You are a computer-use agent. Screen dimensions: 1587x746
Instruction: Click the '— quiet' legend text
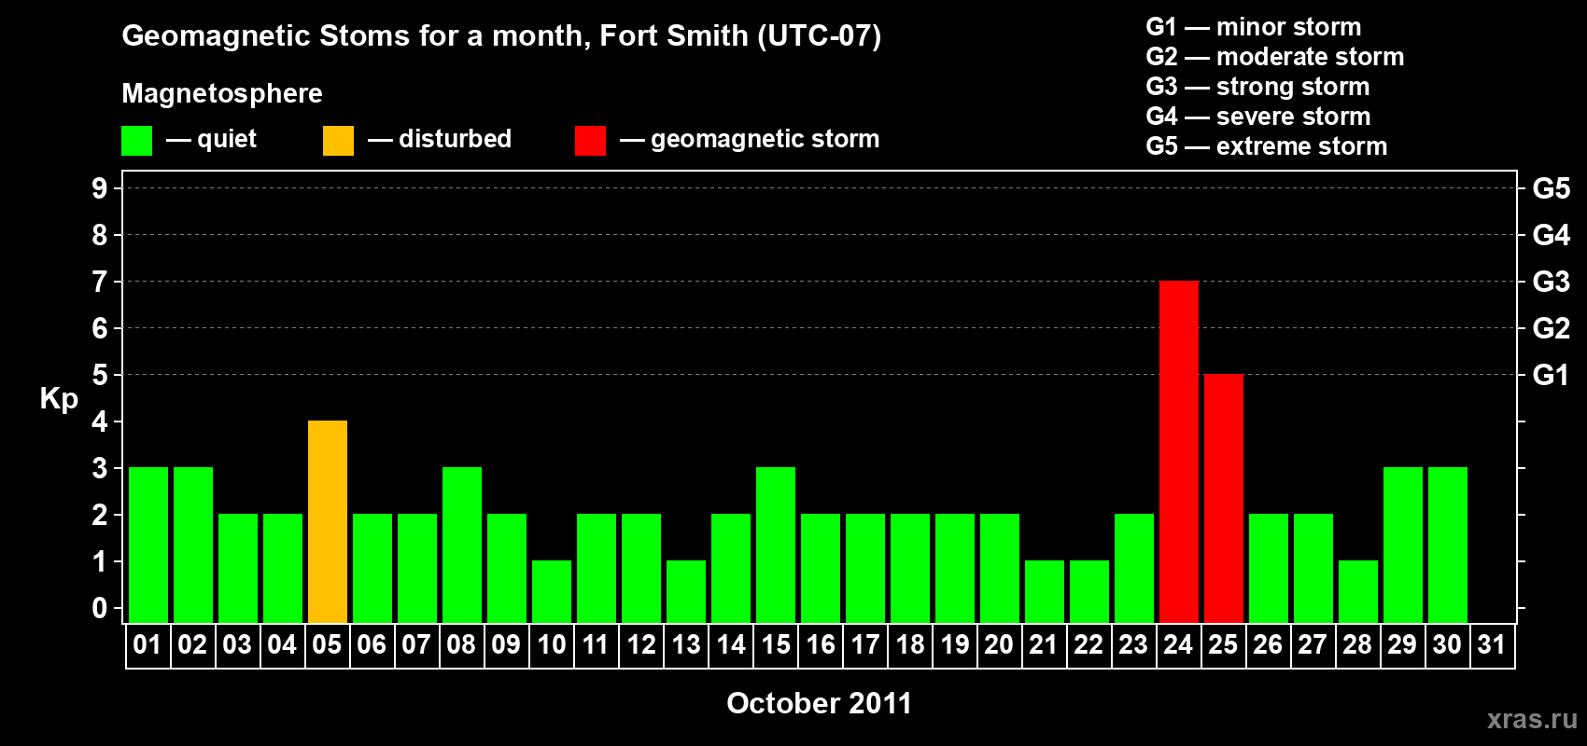tap(211, 140)
